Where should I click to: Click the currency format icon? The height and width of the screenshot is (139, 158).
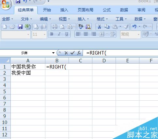(146, 34)
